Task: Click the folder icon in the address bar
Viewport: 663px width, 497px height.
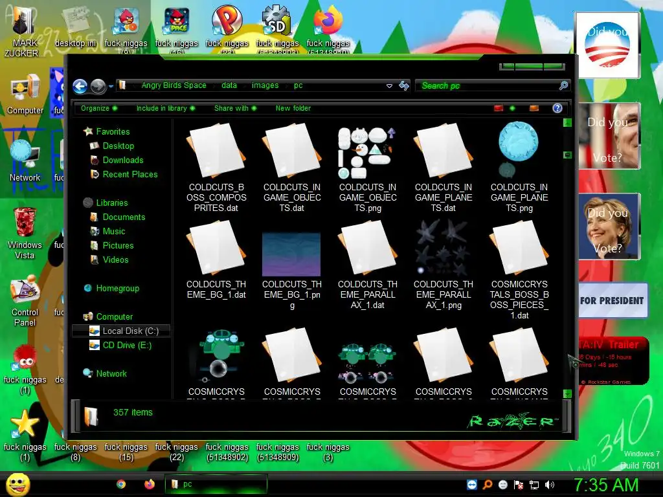Action: pyautogui.click(x=122, y=85)
